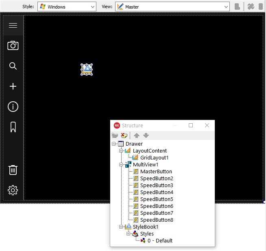
Task: Select the bookmark icon in the sidebar
Action: tap(13, 127)
